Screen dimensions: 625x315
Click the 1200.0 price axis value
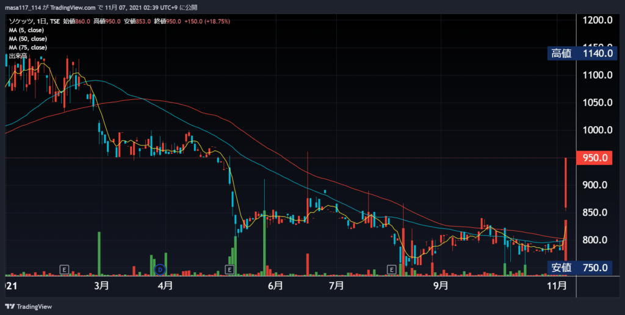[x=598, y=20]
